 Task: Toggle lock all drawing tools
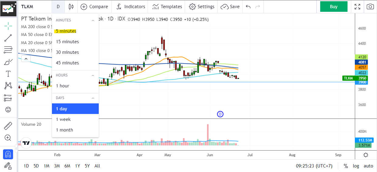8,166
